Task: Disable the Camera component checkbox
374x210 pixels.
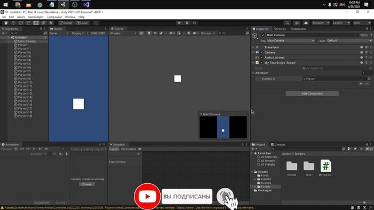Action: click(262, 52)
